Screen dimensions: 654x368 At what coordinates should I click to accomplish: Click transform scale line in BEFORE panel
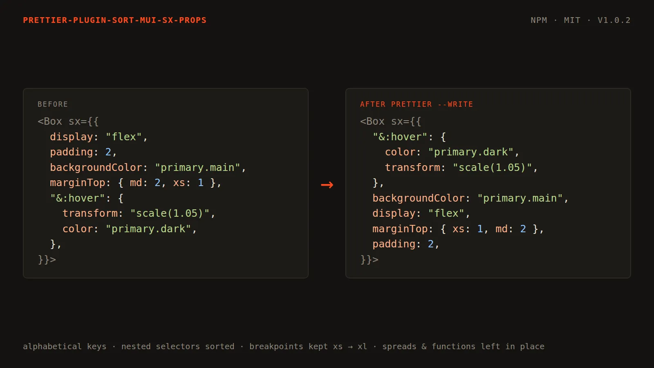pos(139,213)
